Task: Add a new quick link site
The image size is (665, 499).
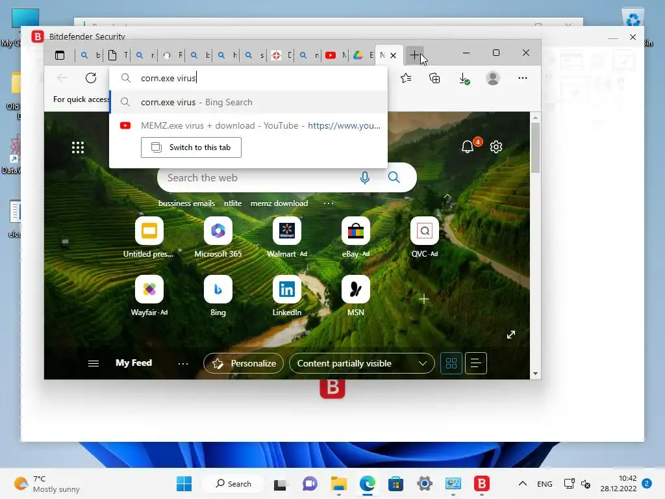Action: click(x=423, y=299)
